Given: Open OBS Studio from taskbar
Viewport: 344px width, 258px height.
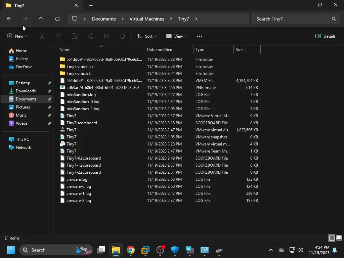Looking at the screenshot, I should (160, 250).
